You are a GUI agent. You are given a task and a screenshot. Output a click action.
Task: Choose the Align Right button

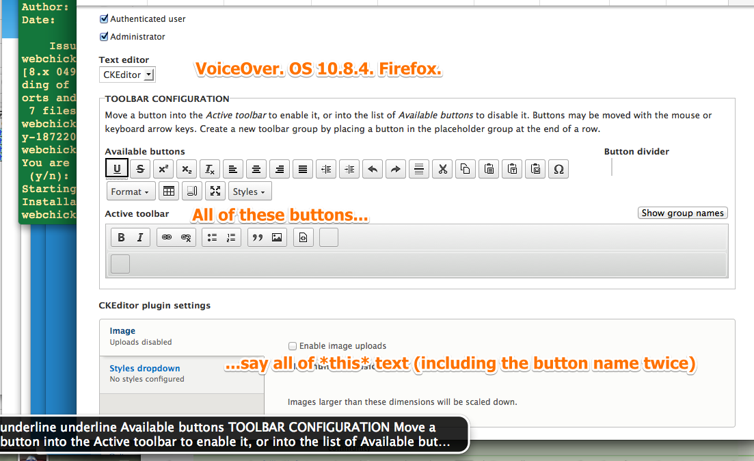click(280, 169)
